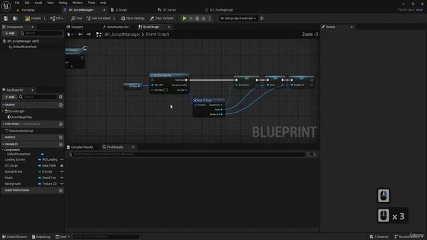
Task: Collapse the Functions section
Action: point(3,124)
